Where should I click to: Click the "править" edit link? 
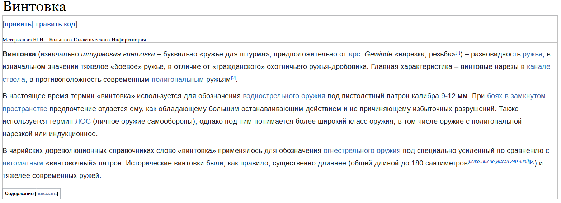click(x=18, y=24)
